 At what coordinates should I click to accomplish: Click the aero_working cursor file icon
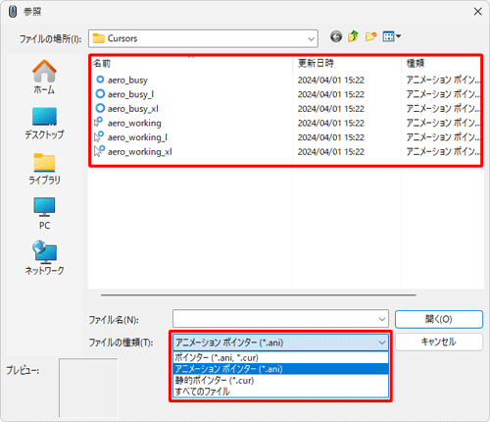coord(99,122)
